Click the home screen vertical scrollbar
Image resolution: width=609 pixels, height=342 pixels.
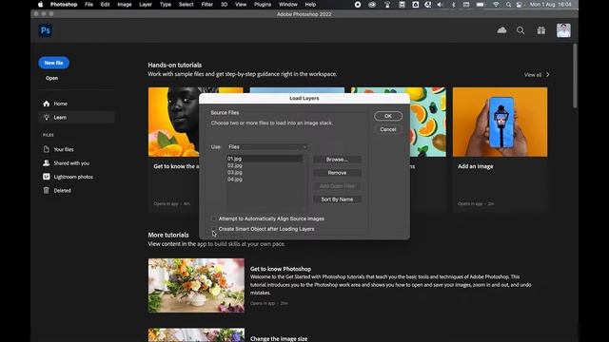575,76
